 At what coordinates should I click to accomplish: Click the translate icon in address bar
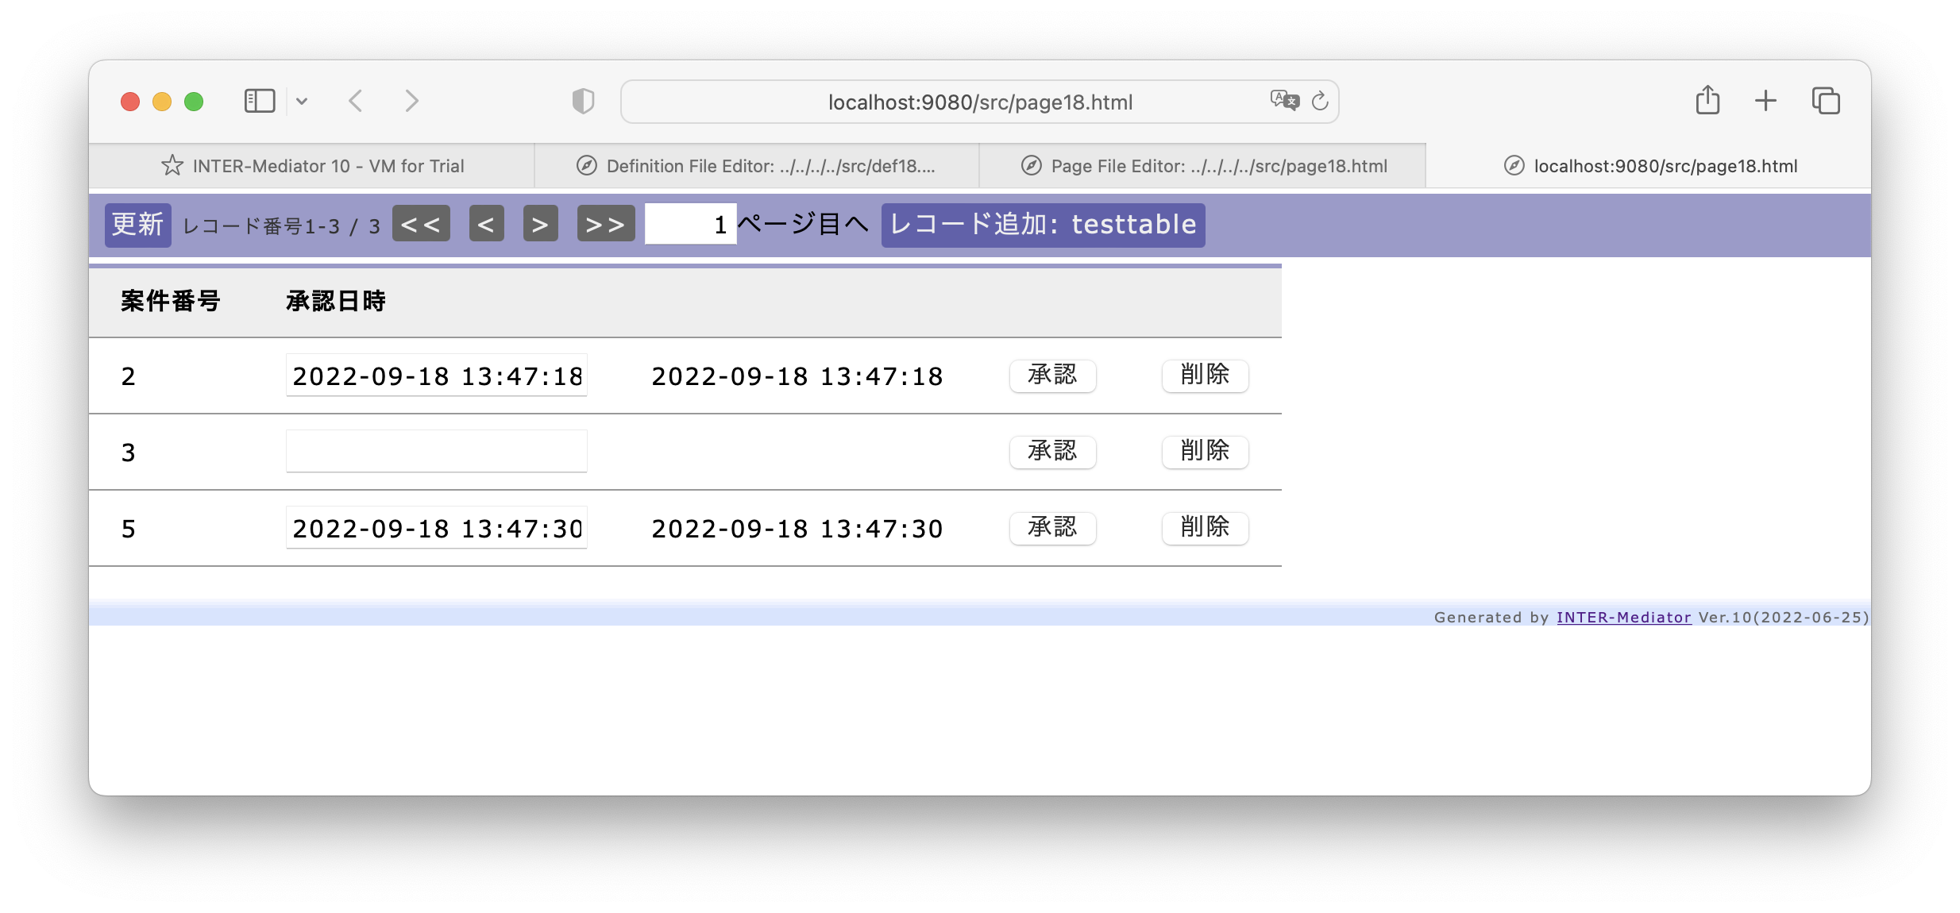tap(1284, 101)
